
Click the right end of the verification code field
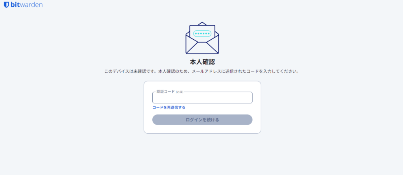(x=248, y=98)
